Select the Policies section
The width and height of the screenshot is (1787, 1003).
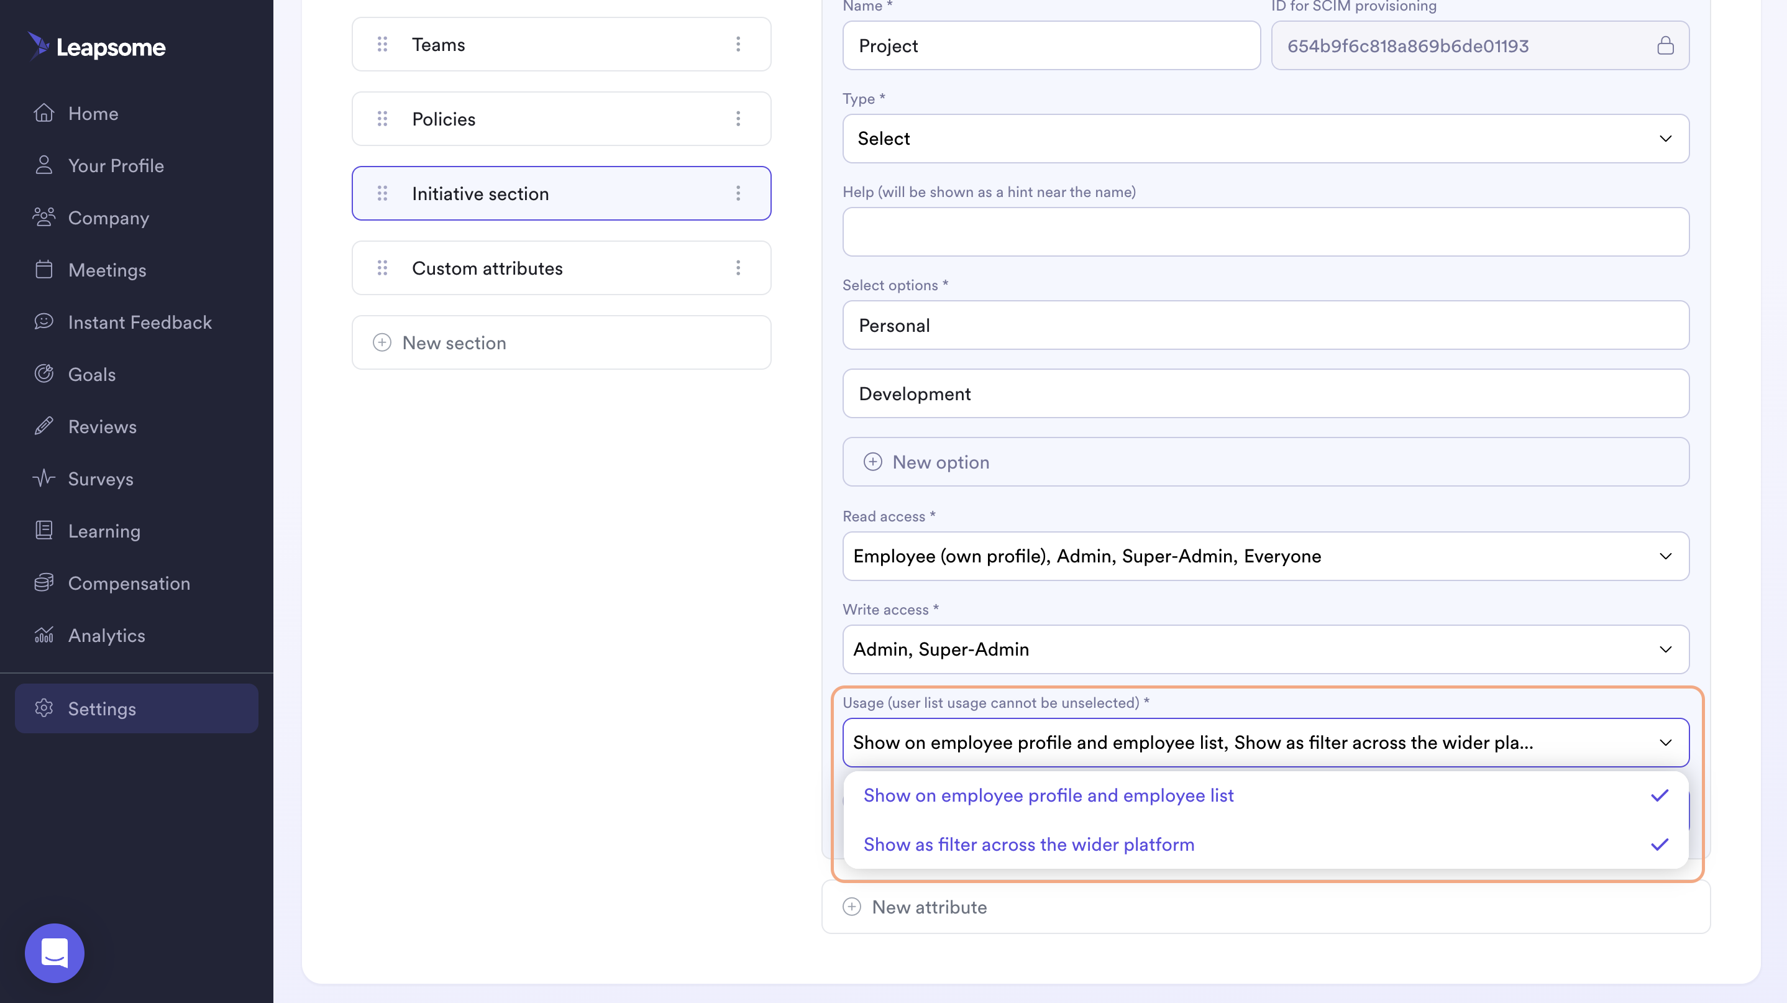561,119
